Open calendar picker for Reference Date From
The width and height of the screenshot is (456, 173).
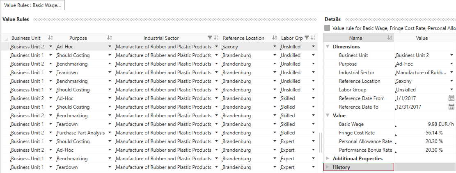pos(451,98)
